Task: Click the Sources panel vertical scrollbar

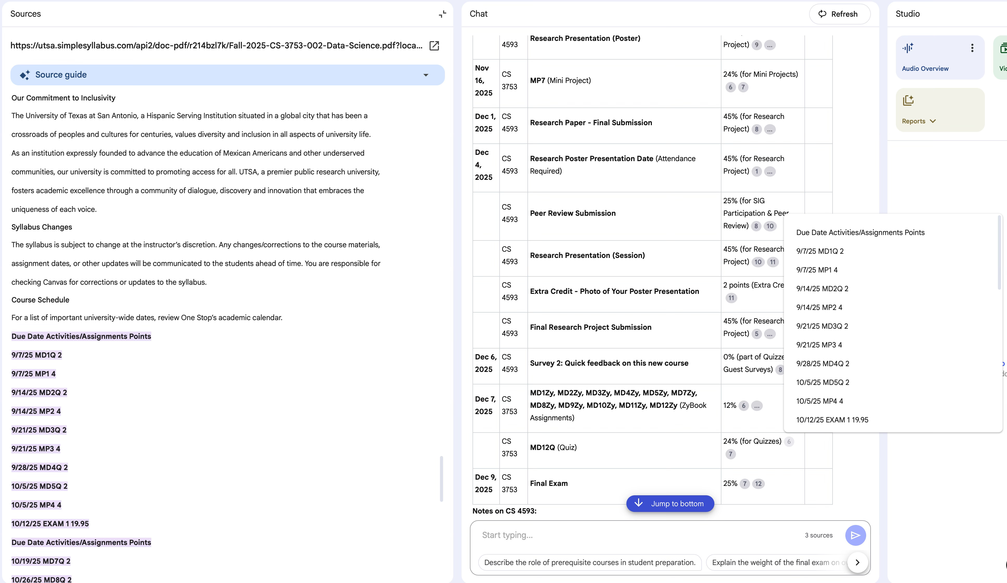Action: [x=441, y=478]
